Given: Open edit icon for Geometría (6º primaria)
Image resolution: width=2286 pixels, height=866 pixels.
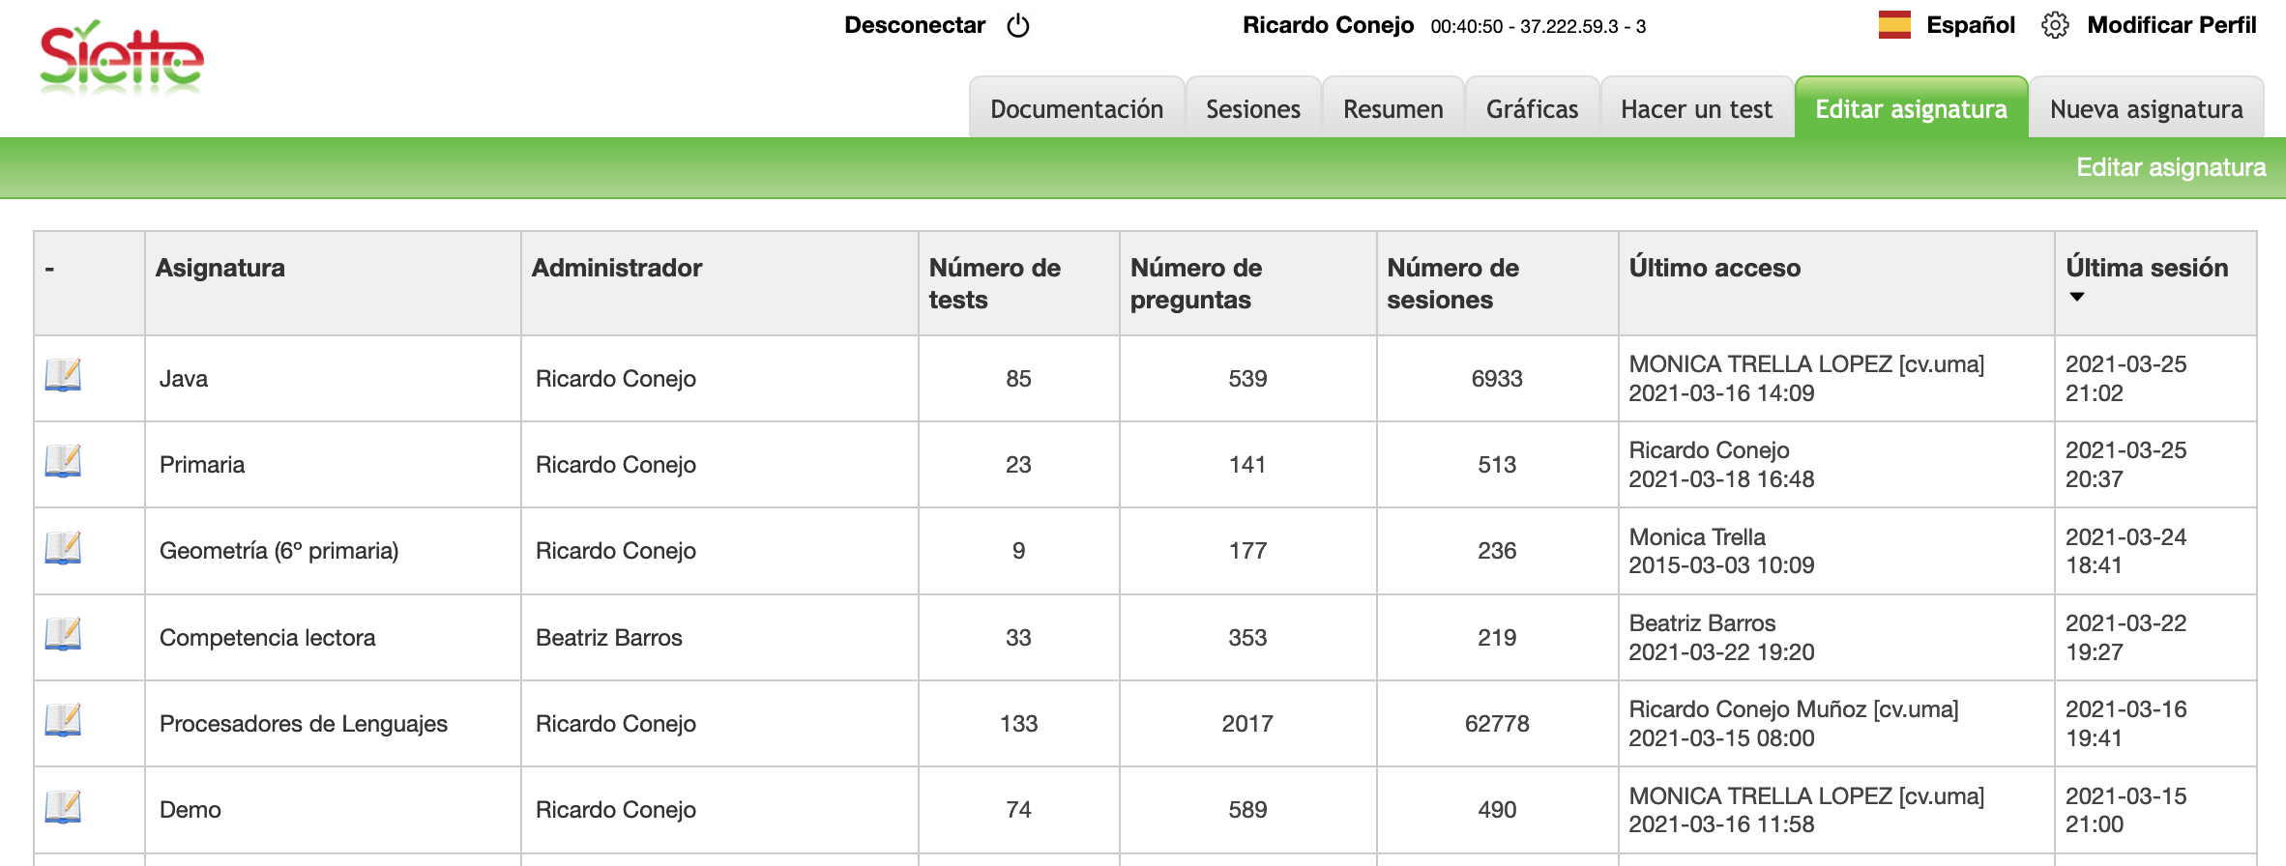Looking at the screenshot, I should point(63,548).
